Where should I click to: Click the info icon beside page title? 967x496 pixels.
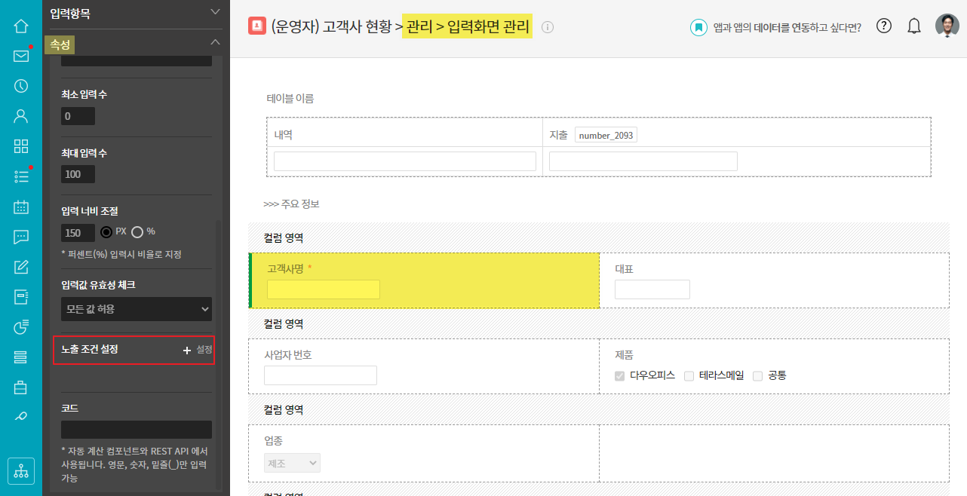[548, 27]
